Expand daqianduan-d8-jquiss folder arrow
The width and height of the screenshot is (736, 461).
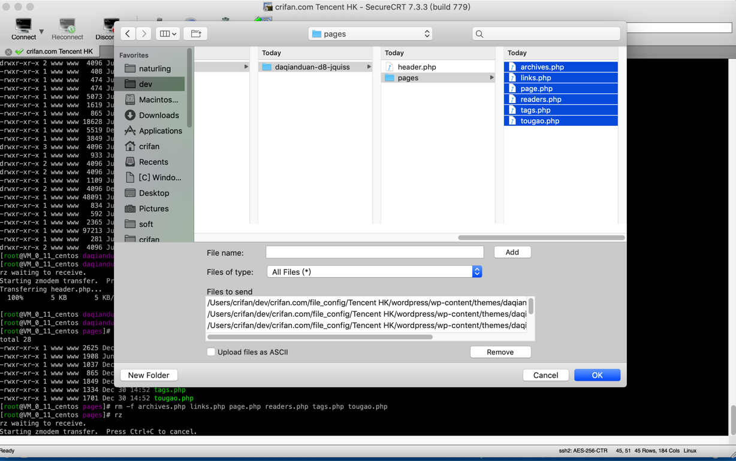point(369,67)
